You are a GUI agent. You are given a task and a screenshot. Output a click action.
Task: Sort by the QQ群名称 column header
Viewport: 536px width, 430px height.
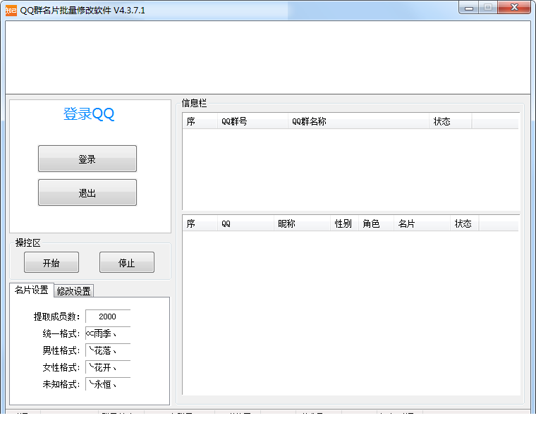pyautogui.click(x=358, y=121)
